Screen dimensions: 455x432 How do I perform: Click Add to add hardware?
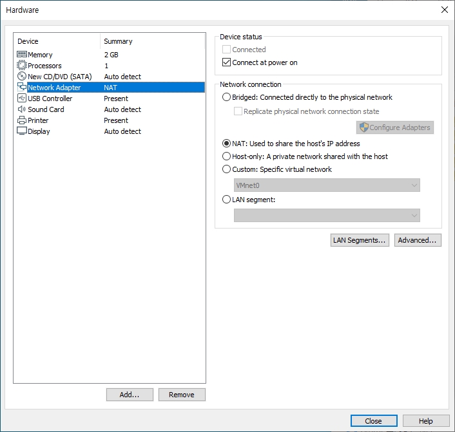coord(130,395)
